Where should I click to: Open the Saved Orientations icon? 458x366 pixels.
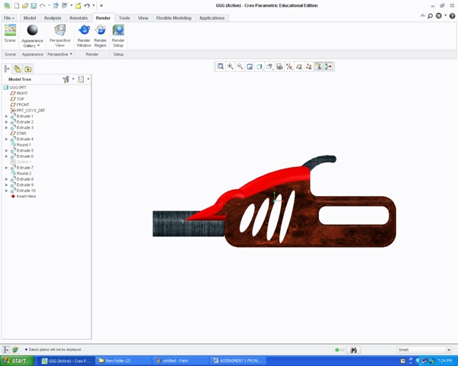point(269,66)
